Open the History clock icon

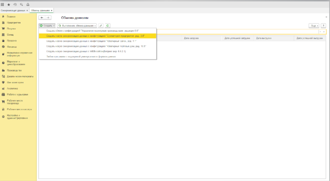(x=15, y=4)
